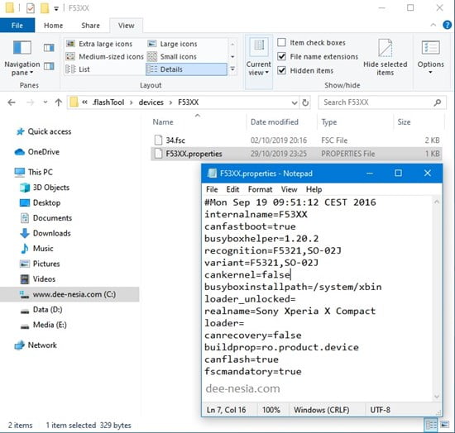This screenshot has height=433, width=455.
Task: Select www.dee-nesia.com (C:) drive
Action: click(x=69, y=294)
